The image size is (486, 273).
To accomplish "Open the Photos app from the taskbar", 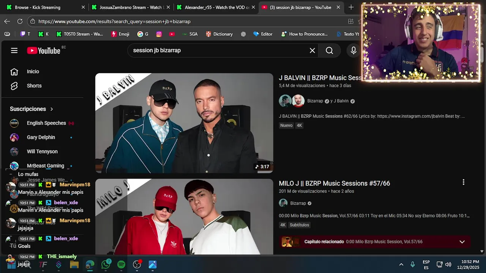I will (x=153, y=264).
